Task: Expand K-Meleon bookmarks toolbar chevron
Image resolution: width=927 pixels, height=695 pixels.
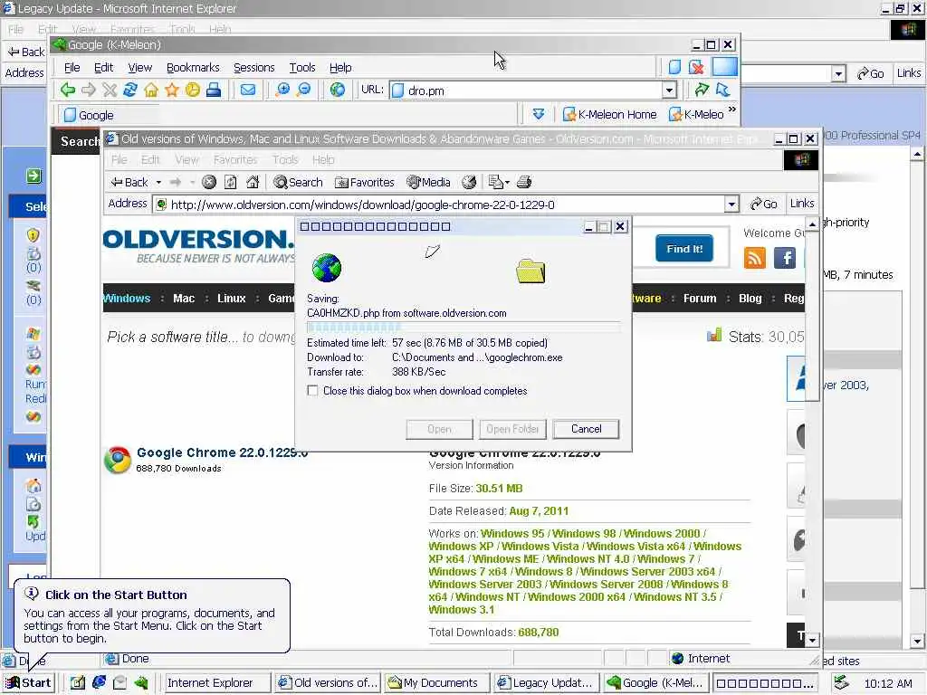Action: 731,109
